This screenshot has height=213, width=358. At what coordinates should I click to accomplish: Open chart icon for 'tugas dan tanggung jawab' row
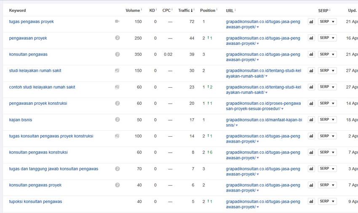pos(311,169)
